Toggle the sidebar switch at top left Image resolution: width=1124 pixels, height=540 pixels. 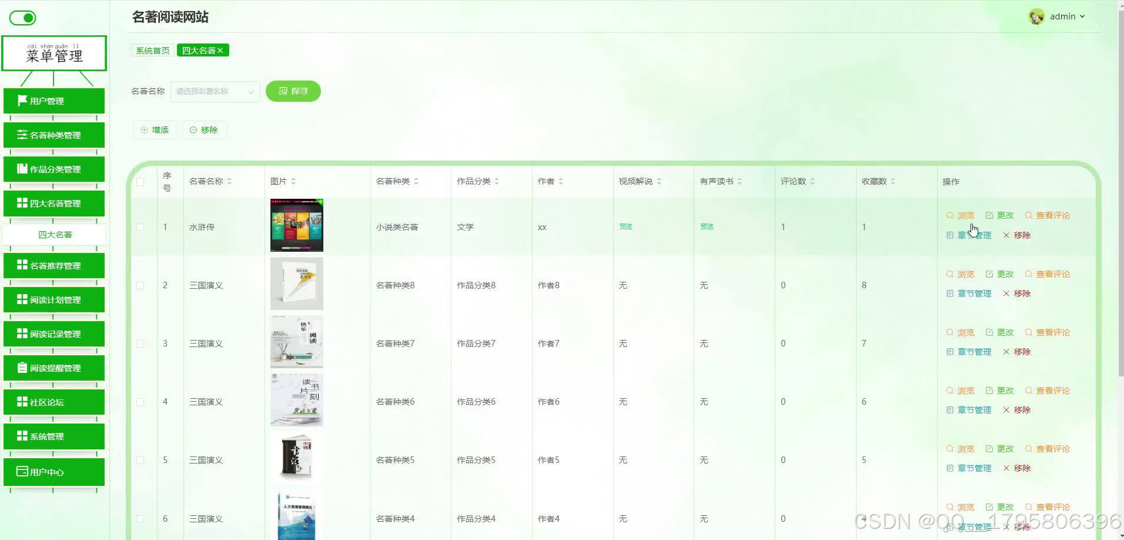pos(22,18)
